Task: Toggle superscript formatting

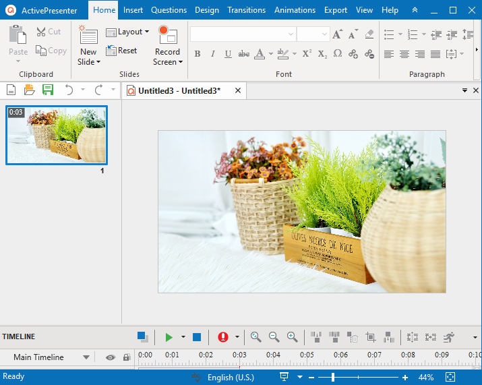Action: (x=307, y=54)
